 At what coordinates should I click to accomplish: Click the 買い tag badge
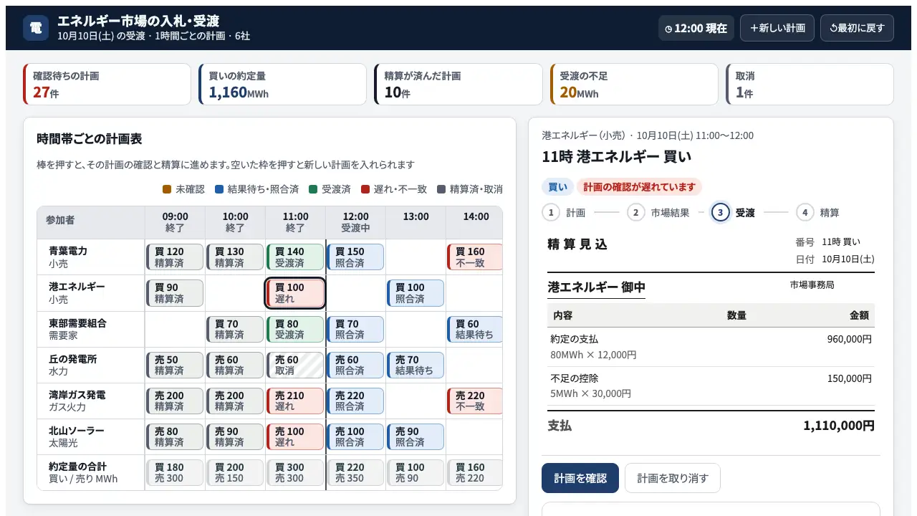pos(557,187)
